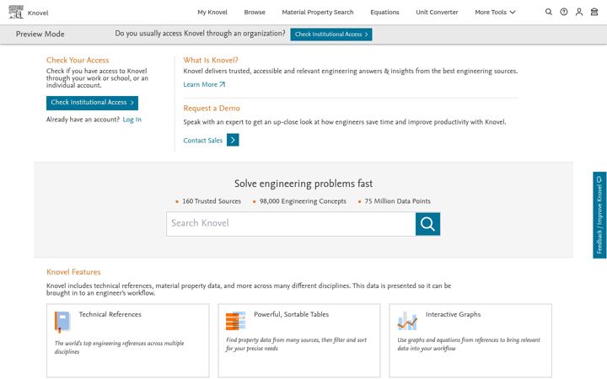607x379 pixels.
Task: Click the Powerful, Sortable Tables icon
Action: pyautogui.click(x=235, y=321)
